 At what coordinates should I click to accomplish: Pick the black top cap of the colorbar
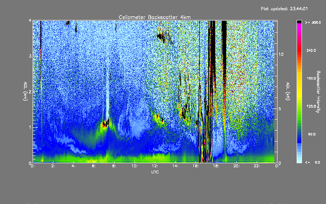[299, 22]
